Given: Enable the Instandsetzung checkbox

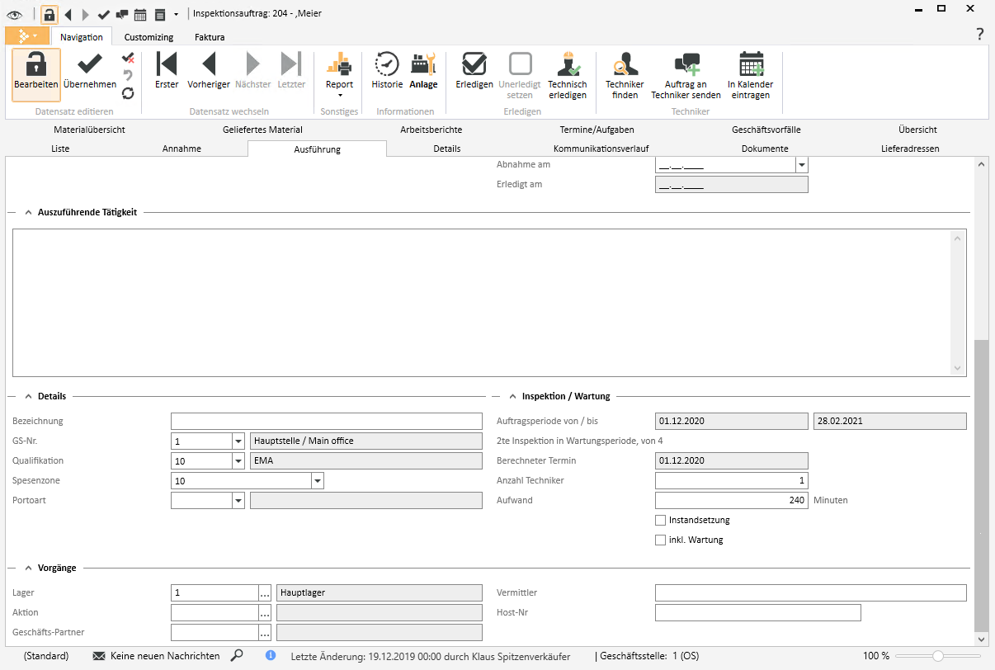Looking at the screenshot, I should tap(660, 521).
